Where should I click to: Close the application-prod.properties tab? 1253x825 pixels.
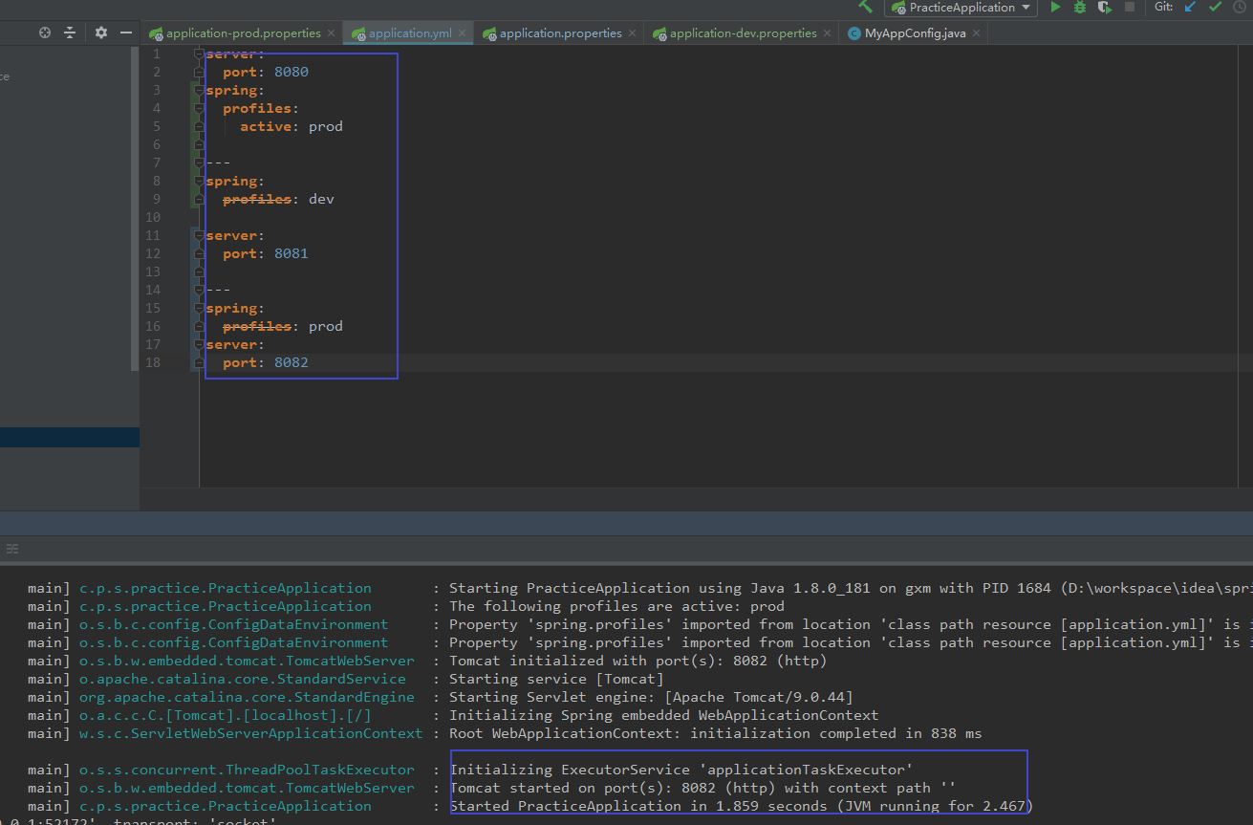click(331, 33)
